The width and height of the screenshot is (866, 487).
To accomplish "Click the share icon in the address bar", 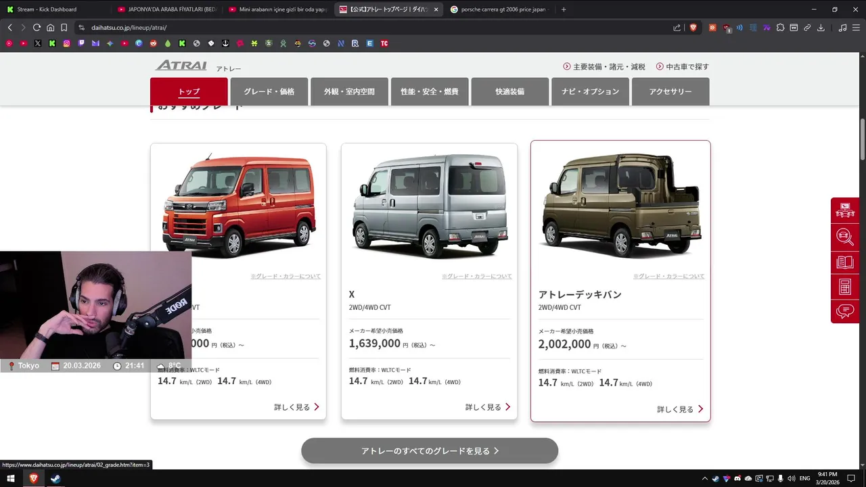I will (x=677, y=28).
